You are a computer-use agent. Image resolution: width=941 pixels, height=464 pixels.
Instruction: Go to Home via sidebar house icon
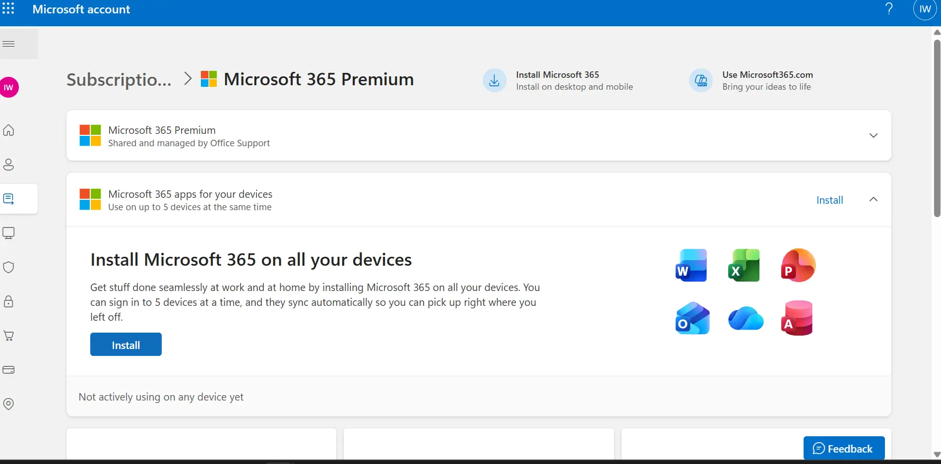click(x=9, y=130)
